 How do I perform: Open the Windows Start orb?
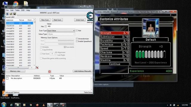(4, 105)
